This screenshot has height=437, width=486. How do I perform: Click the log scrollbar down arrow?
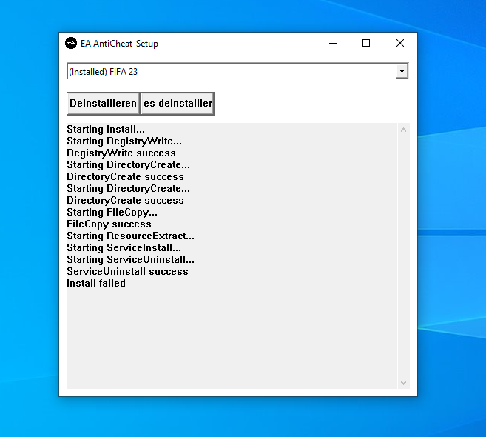pyautogui.click(x=403, y=383)
